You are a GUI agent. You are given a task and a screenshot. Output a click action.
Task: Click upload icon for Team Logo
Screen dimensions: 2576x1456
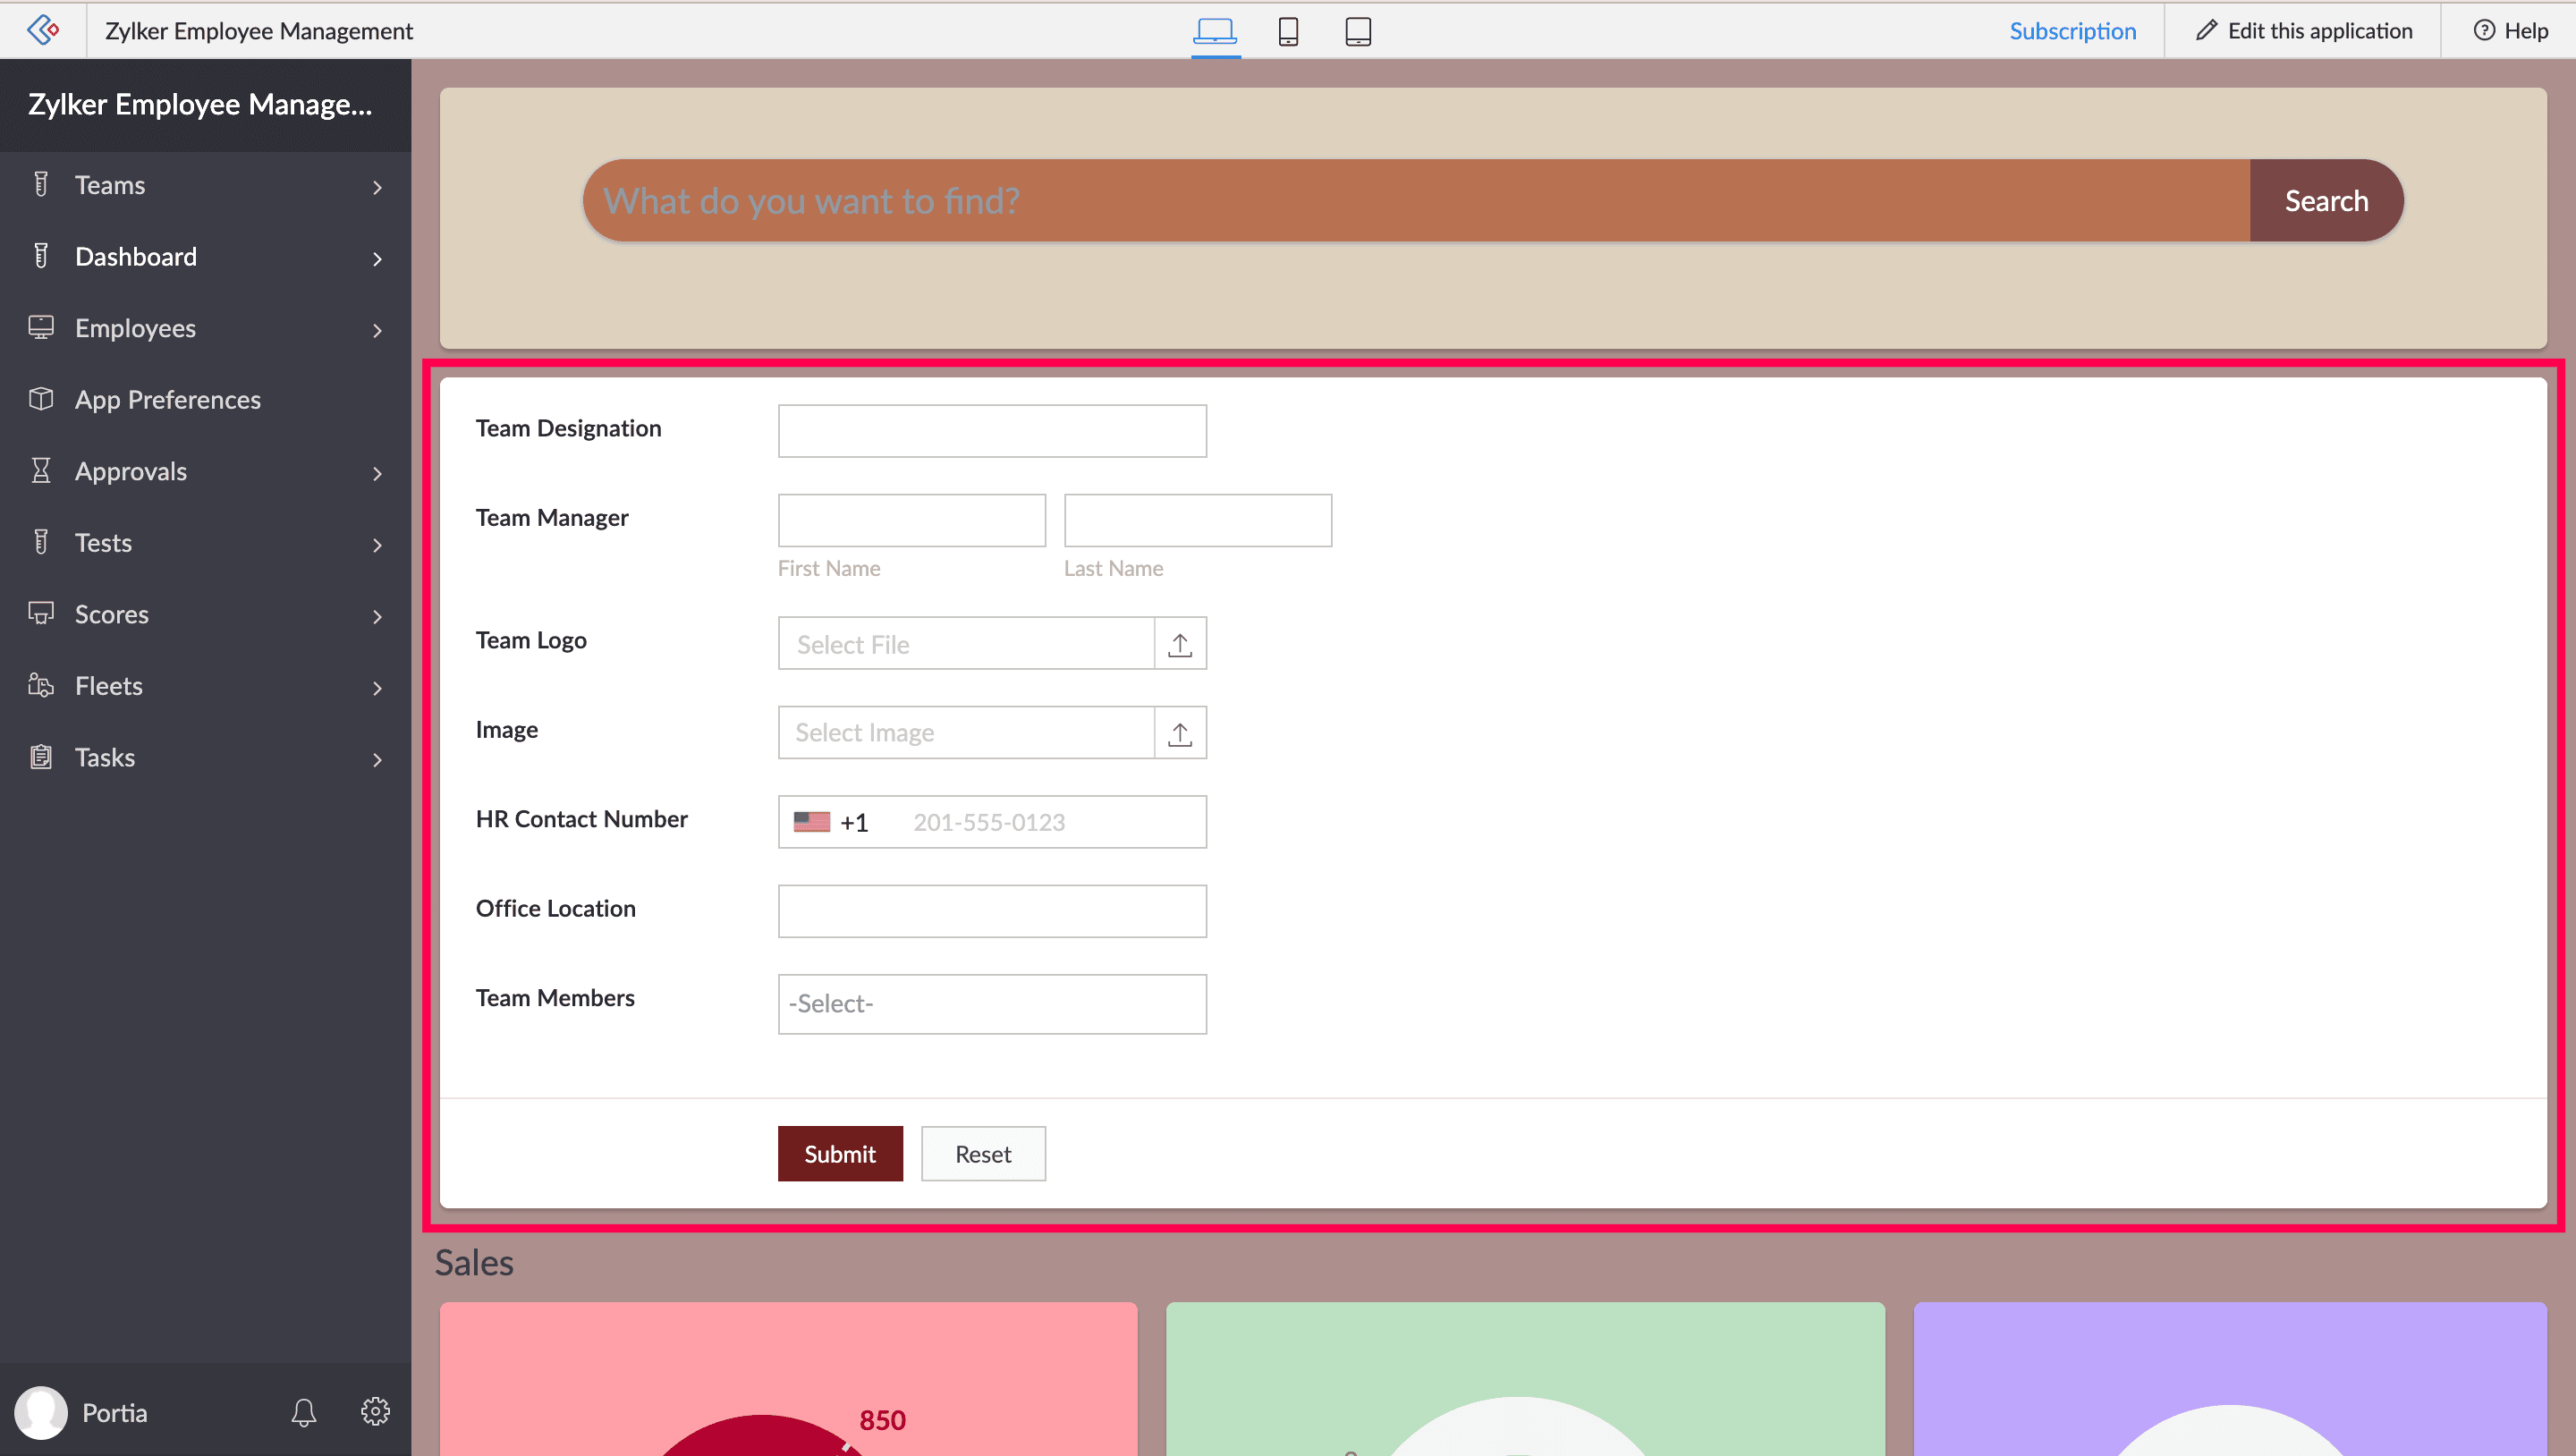[1180, 644]
